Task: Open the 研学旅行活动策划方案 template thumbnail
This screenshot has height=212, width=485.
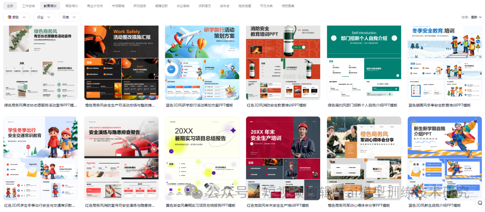Action: (x=202, y=63)
